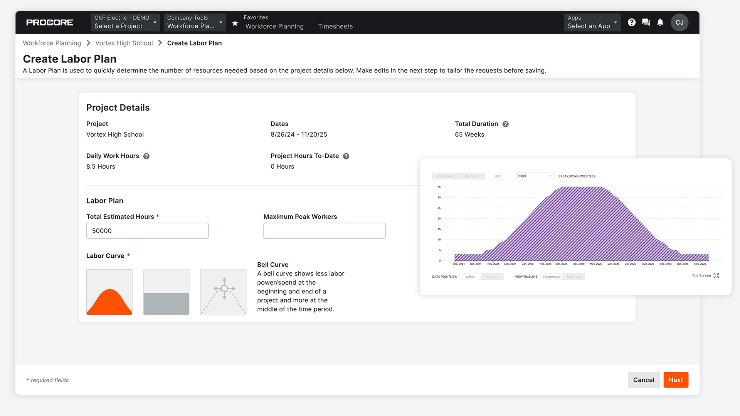Click the Cancel button to discard

coord(644,380)
